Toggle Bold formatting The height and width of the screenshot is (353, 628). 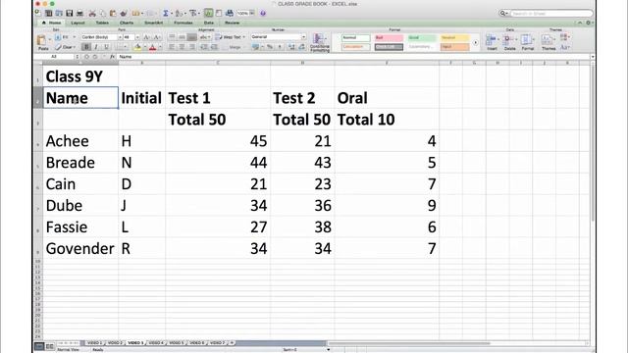point(86,47)
